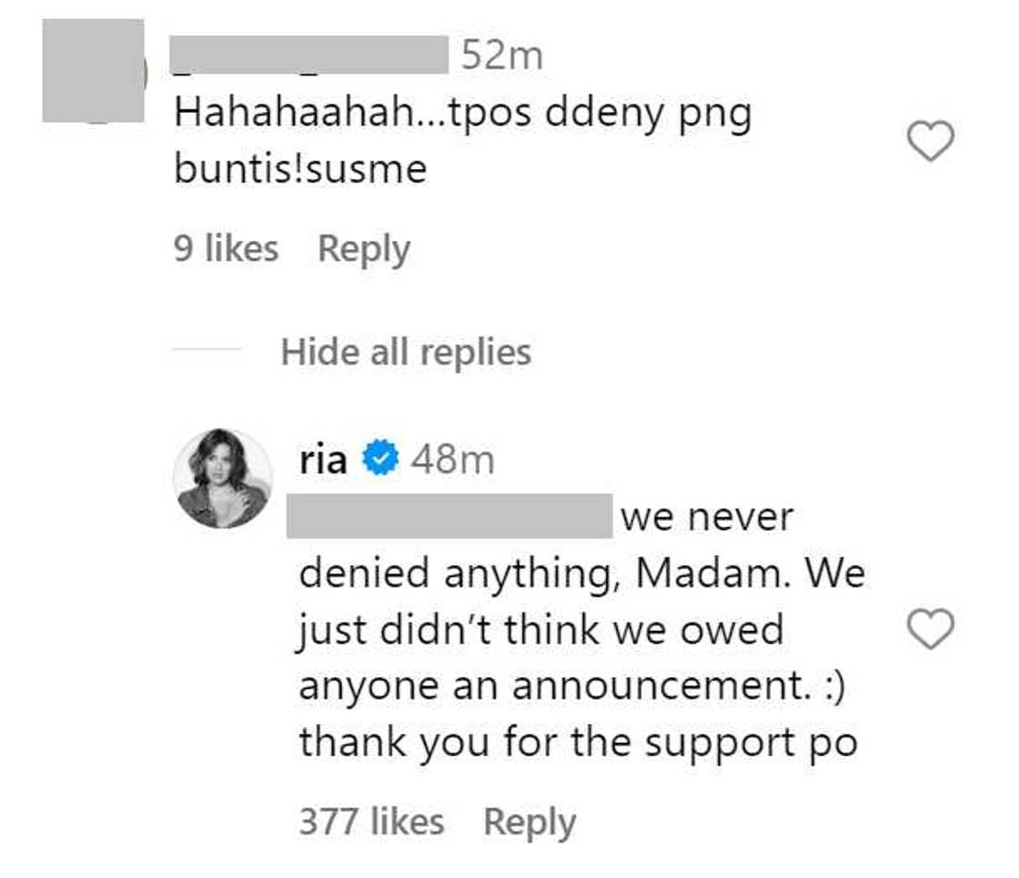Screen dimensions: 1019x878
Task: Click the word "buntis!susme" in the comment
Action: point(300,169)
